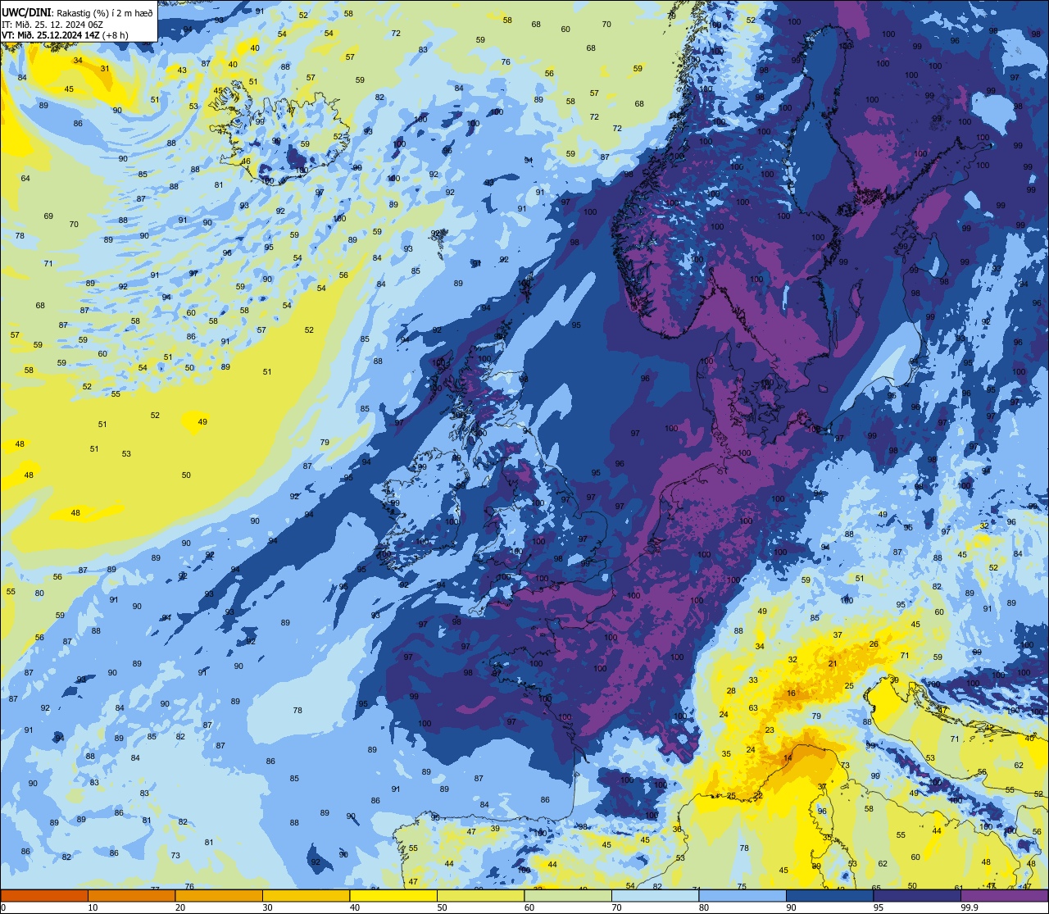This screenshot has height=914, width=1049.
Task: Click the legend scale label 90
Action: [791, 907]
